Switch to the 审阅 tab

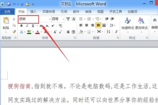click(x=88, y=12)
